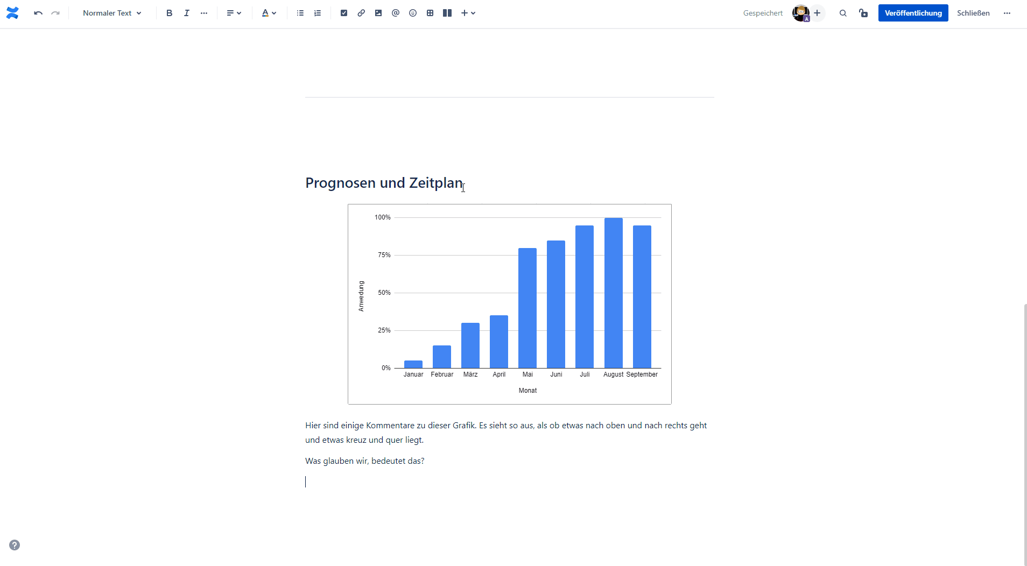Click the paragraph starting 'Hier sind einige Kommentare'
The image size is (1027, 566).
point(506,433)
